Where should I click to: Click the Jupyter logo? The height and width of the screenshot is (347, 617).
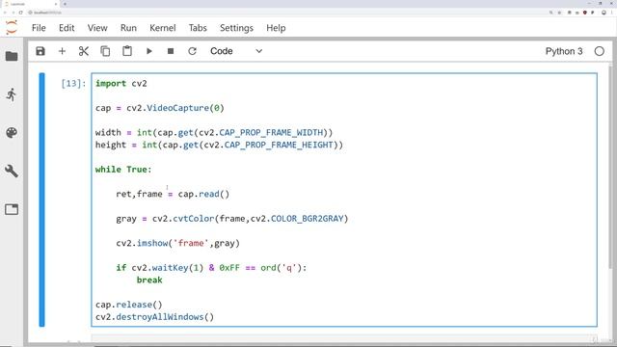tap(12, 28)
